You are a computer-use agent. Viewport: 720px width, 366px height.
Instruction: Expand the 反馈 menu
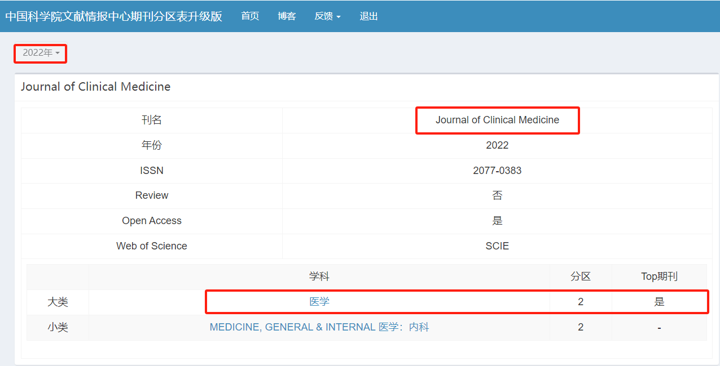pyautogui.click(x=327, y=16)
